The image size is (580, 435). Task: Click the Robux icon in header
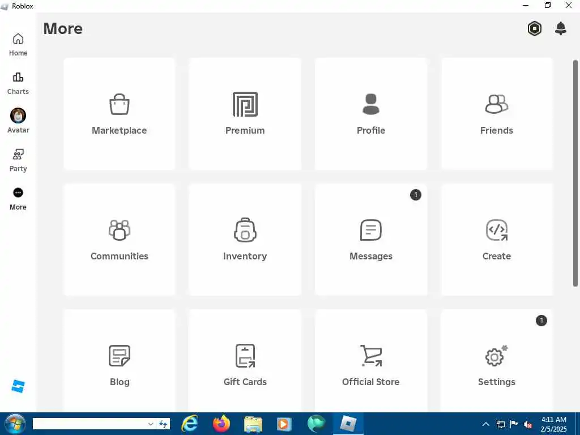pyautogui.click(x=535, y=28)
